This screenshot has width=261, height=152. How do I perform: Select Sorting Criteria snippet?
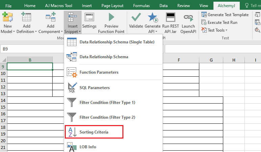click(94, 132)
